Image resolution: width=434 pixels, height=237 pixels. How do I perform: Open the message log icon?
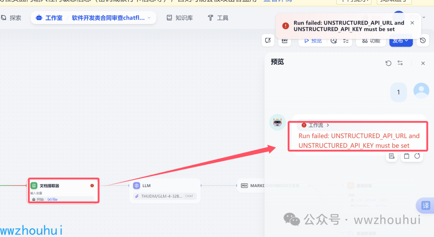point(392,156)
